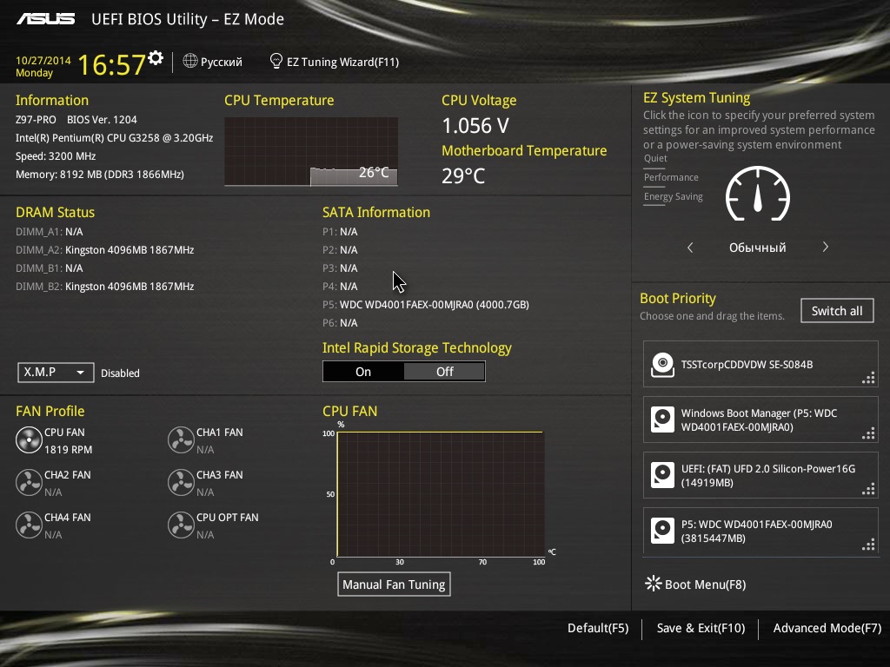Select P5: WDC WD4001FAEX (3815447MB) boot entry
Screen dimensions: 890x667
coord(760,531)
